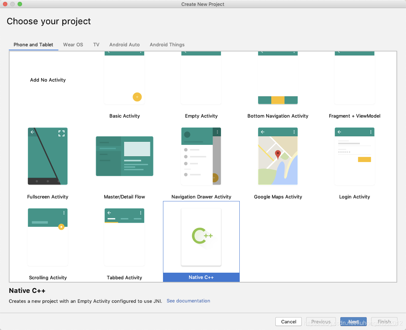Click the red map pin in Google Maps Activity
This screenshot has height=330, width=406.
(278, 154)
